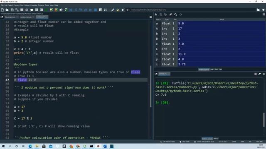Click the Save file icon

coord(12,10)
